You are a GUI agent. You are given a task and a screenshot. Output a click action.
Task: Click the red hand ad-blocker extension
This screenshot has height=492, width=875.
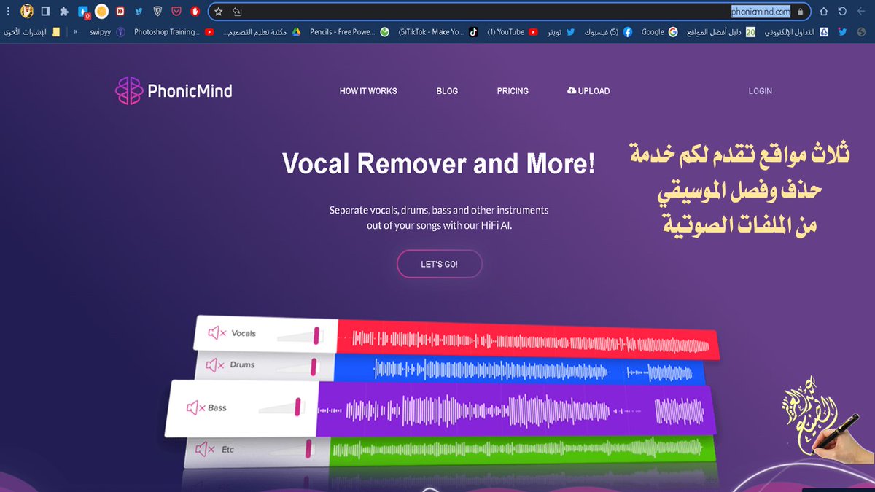coord(195,12)
